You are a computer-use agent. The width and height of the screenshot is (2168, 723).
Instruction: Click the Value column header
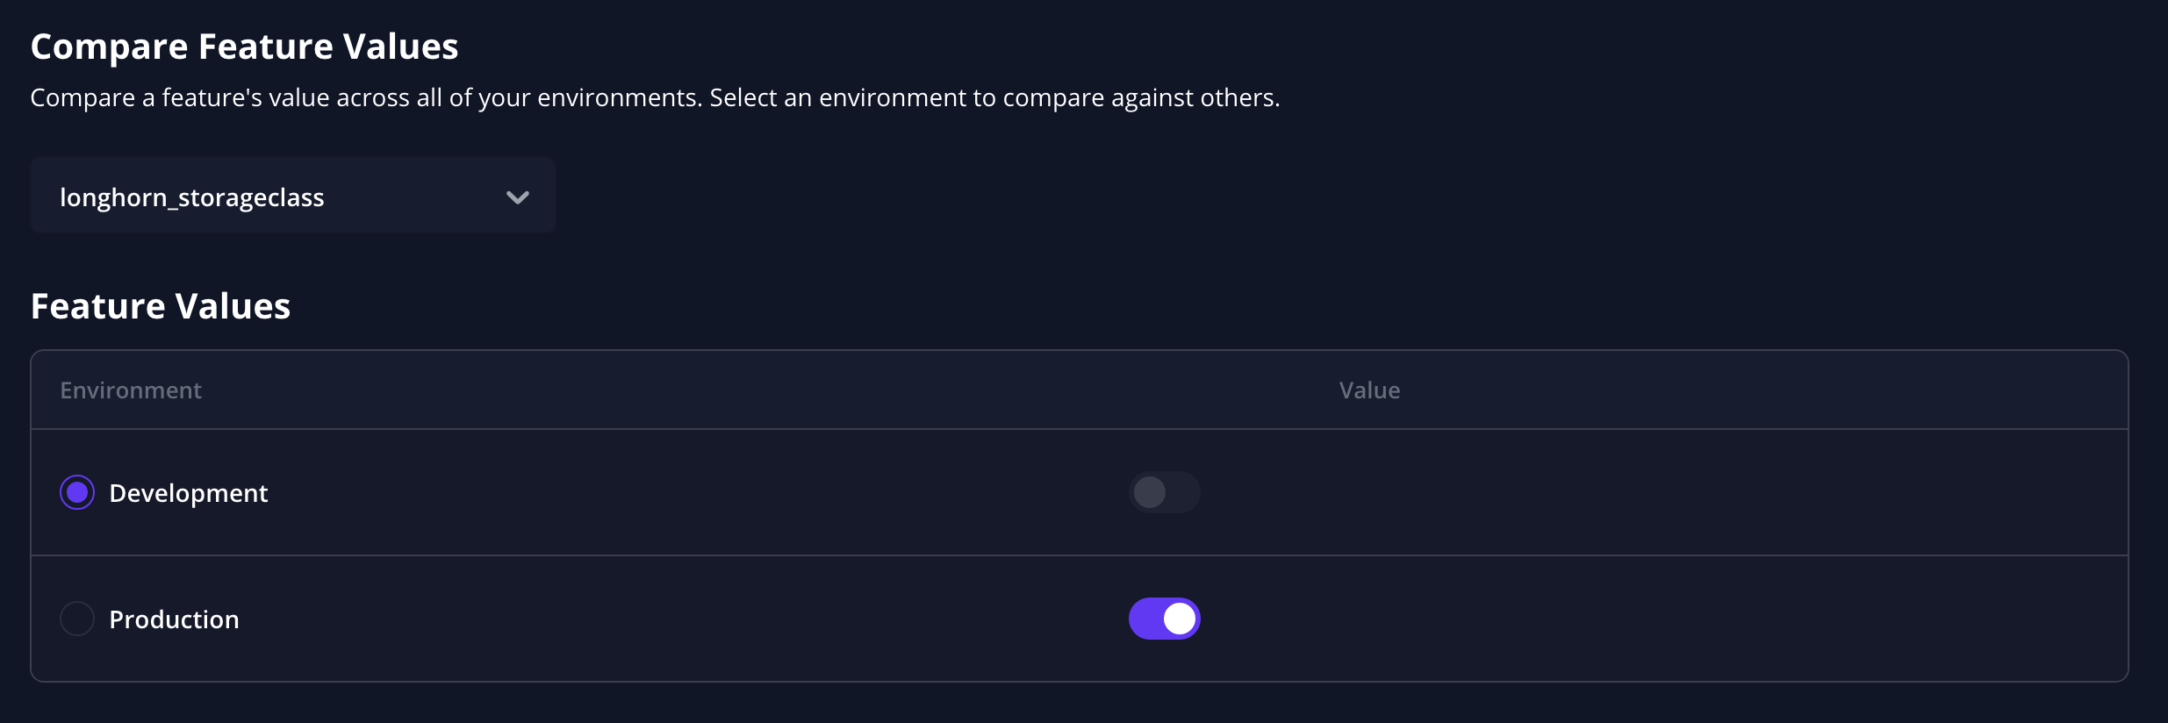click(1369, 390)
